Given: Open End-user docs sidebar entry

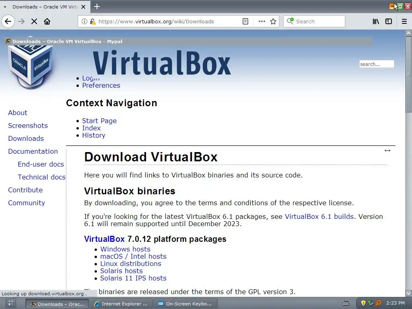Looking at the screenshot, I should point(41,164).
